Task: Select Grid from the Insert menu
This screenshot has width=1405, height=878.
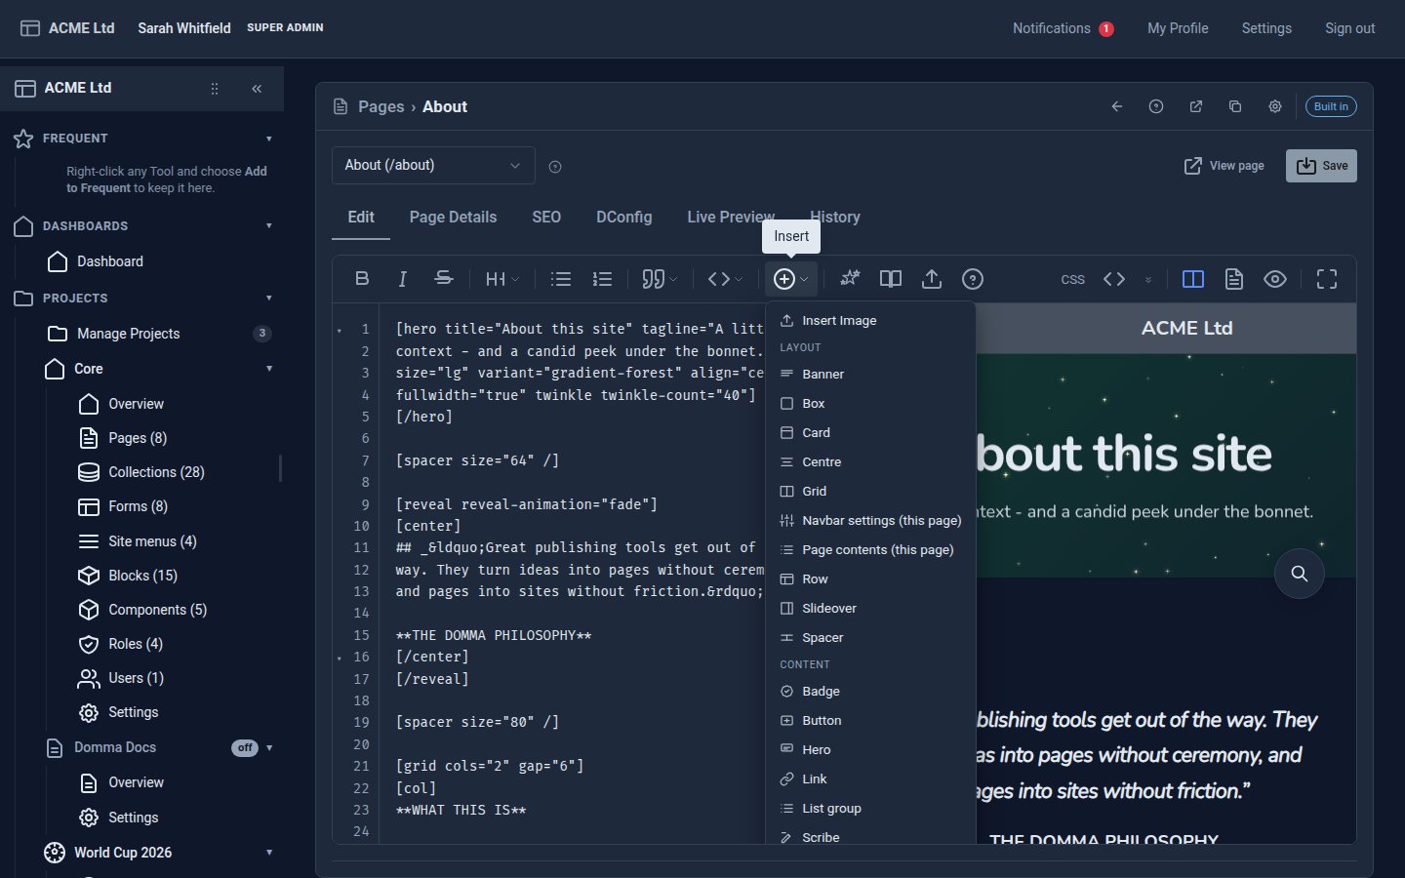Action: click(870, 491)
